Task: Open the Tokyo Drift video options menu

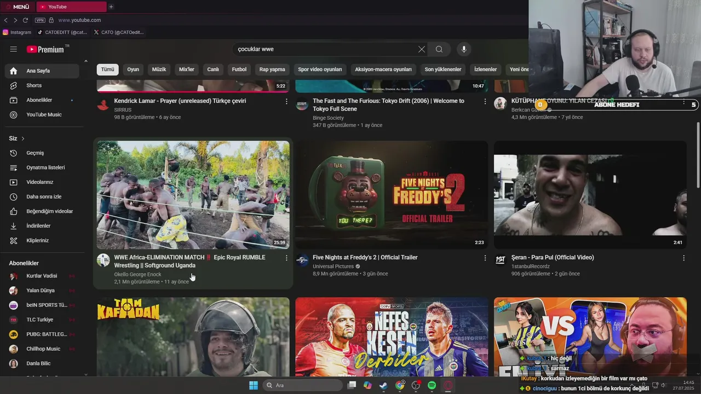Action: coord(485,101)
